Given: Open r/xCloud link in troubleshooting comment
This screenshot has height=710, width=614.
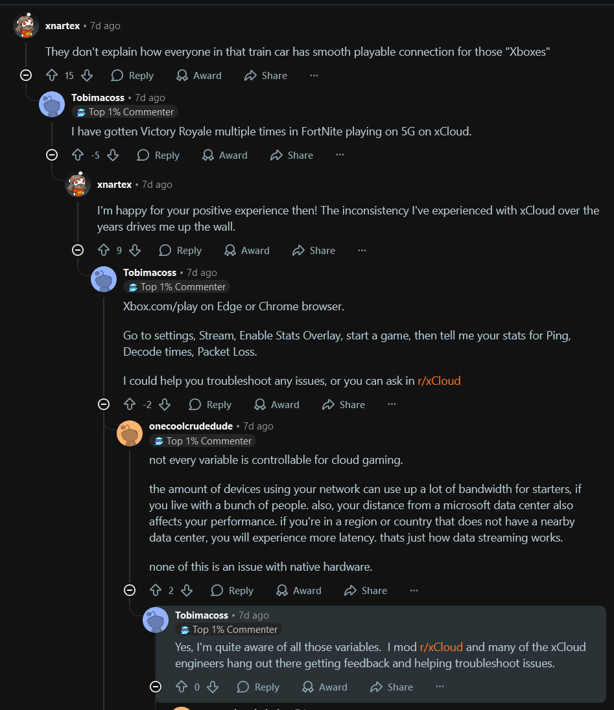Looking at the screenshot, I should tap(439, 381).
